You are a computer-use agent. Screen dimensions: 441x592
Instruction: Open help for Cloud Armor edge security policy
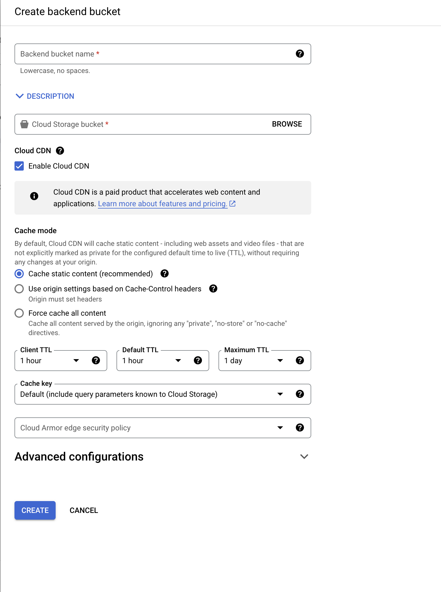[x=300, y=427]
